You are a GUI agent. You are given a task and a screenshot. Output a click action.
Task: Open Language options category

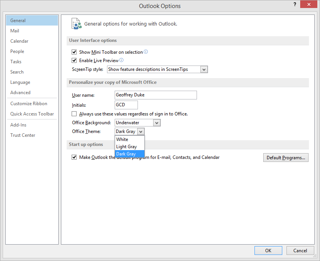tap(32, 82)
